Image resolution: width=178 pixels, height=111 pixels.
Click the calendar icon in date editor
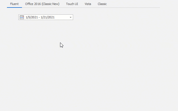click(x=22, y=17)
